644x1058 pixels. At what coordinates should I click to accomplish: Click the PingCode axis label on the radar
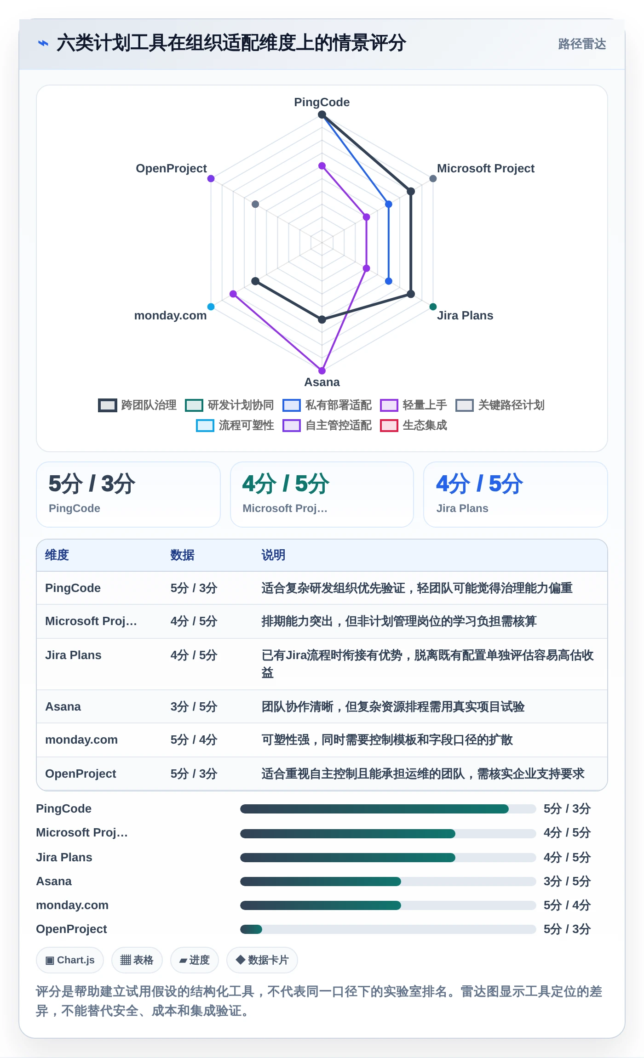322,102
